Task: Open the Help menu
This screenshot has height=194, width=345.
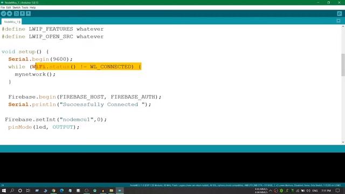Action: pyautogui.click(x=32, y=8)
